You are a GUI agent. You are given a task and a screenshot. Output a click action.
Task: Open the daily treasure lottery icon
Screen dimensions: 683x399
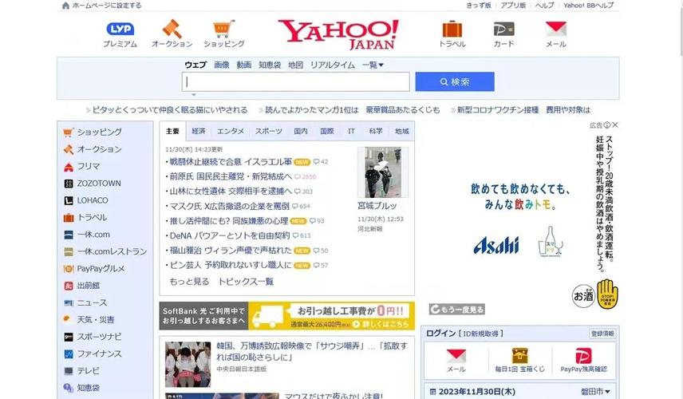click(x=519, y=357)
